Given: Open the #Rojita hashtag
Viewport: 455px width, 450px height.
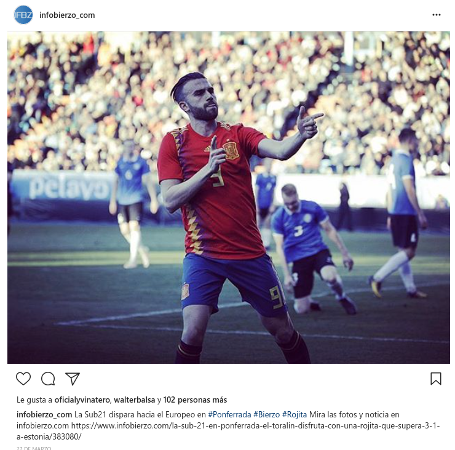Looking at the screenshot, I should (x=295, y=414).
